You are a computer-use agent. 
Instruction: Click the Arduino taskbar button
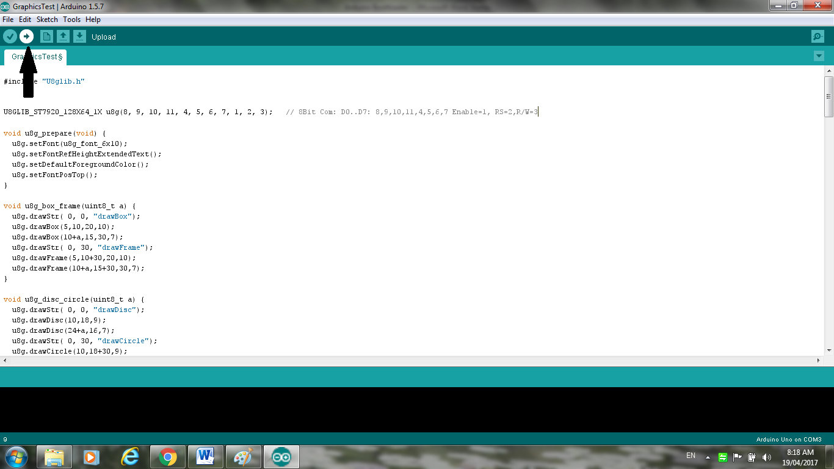pyautogui.click(x=281, y=457)
